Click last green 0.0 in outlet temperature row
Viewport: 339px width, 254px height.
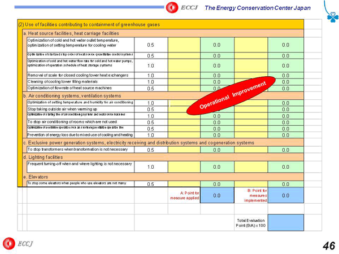pos(286,45)
